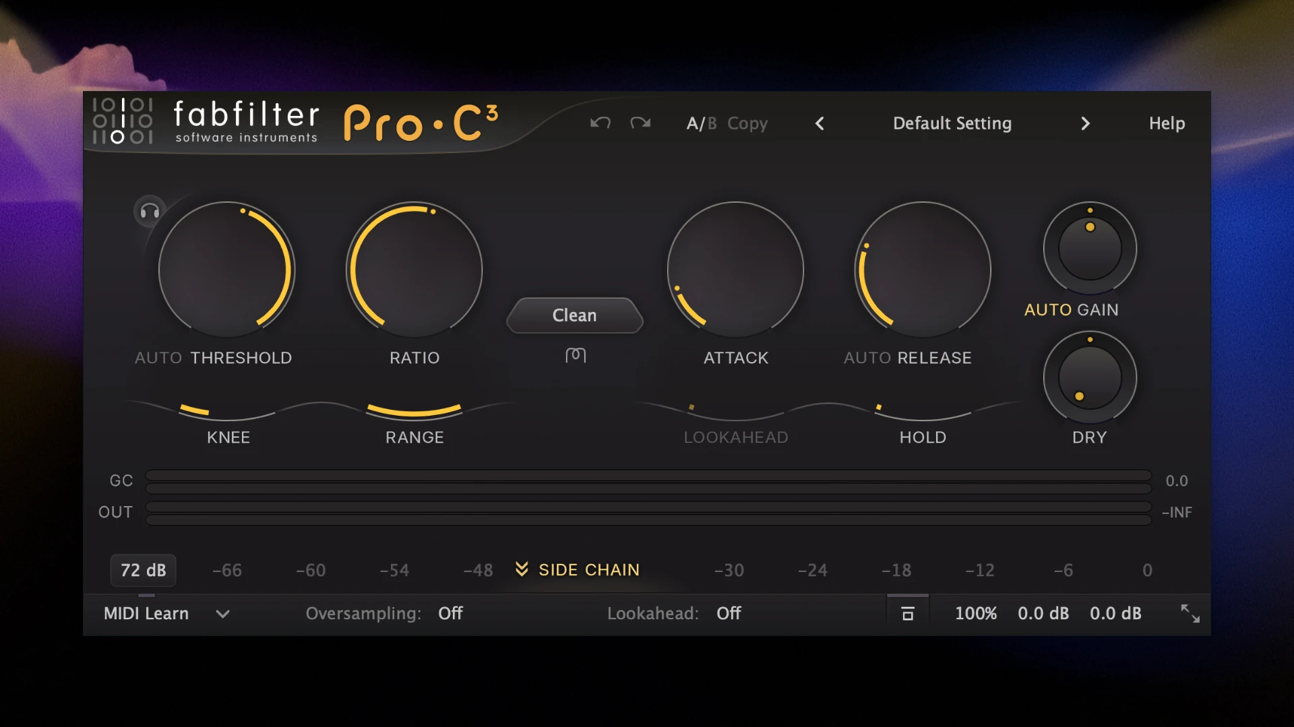Open the Default Setting preset menu
The image size is (1294, 727).
952,123
